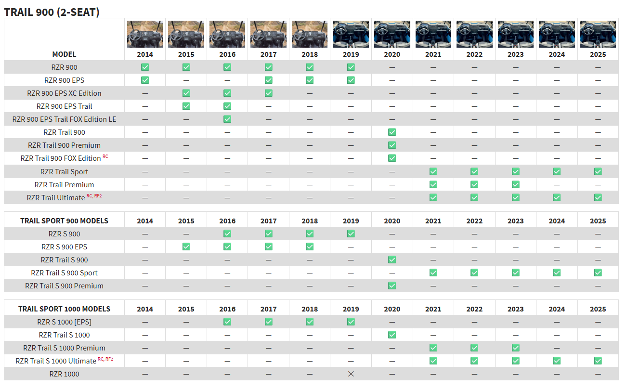The image size is (627, 389).
Task: Click RZR 900 EPS 2014 green checkmark
Action: pyautogui.click(x=144, y=80)
